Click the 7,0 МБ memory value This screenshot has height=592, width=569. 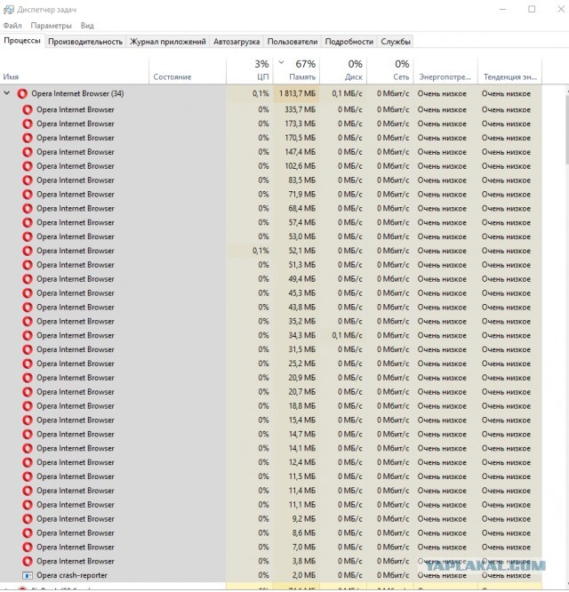[x=304, y=547]
